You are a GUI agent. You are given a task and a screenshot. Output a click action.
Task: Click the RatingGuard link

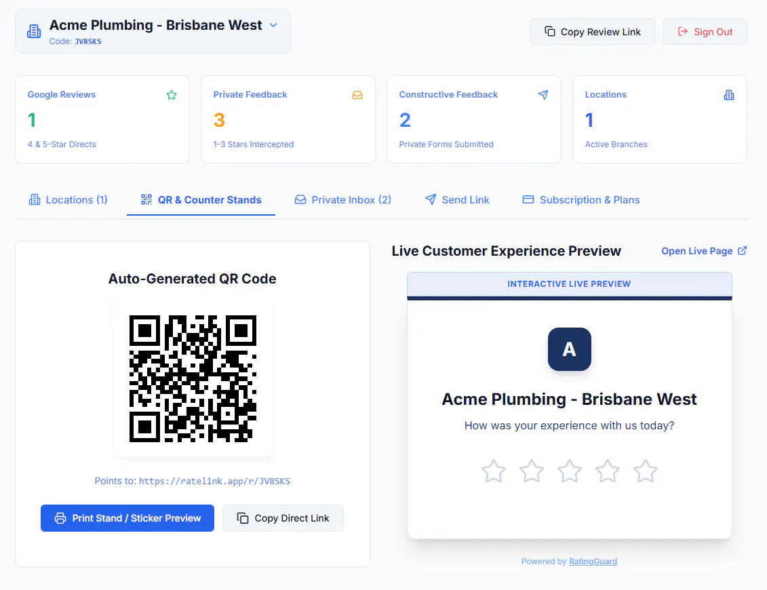[593, 561]
